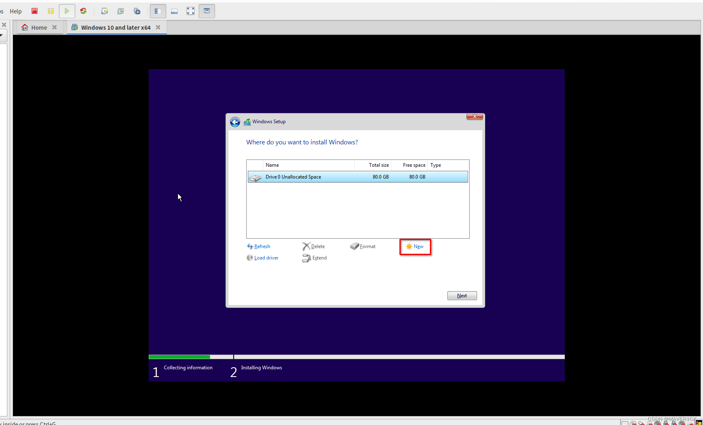Switch to the Home tab
Screen dimensions: 703x425
(x=39, y=28)
